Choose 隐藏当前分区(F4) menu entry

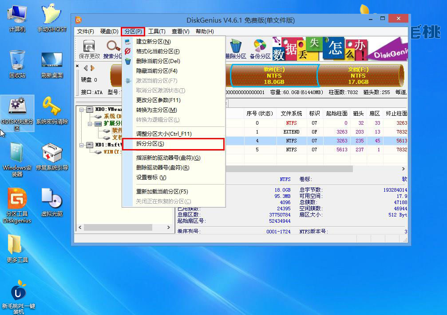174,71
